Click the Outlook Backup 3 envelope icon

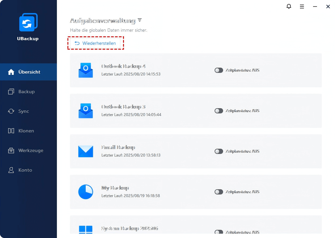pyautogui.click(x=86, y=111)
